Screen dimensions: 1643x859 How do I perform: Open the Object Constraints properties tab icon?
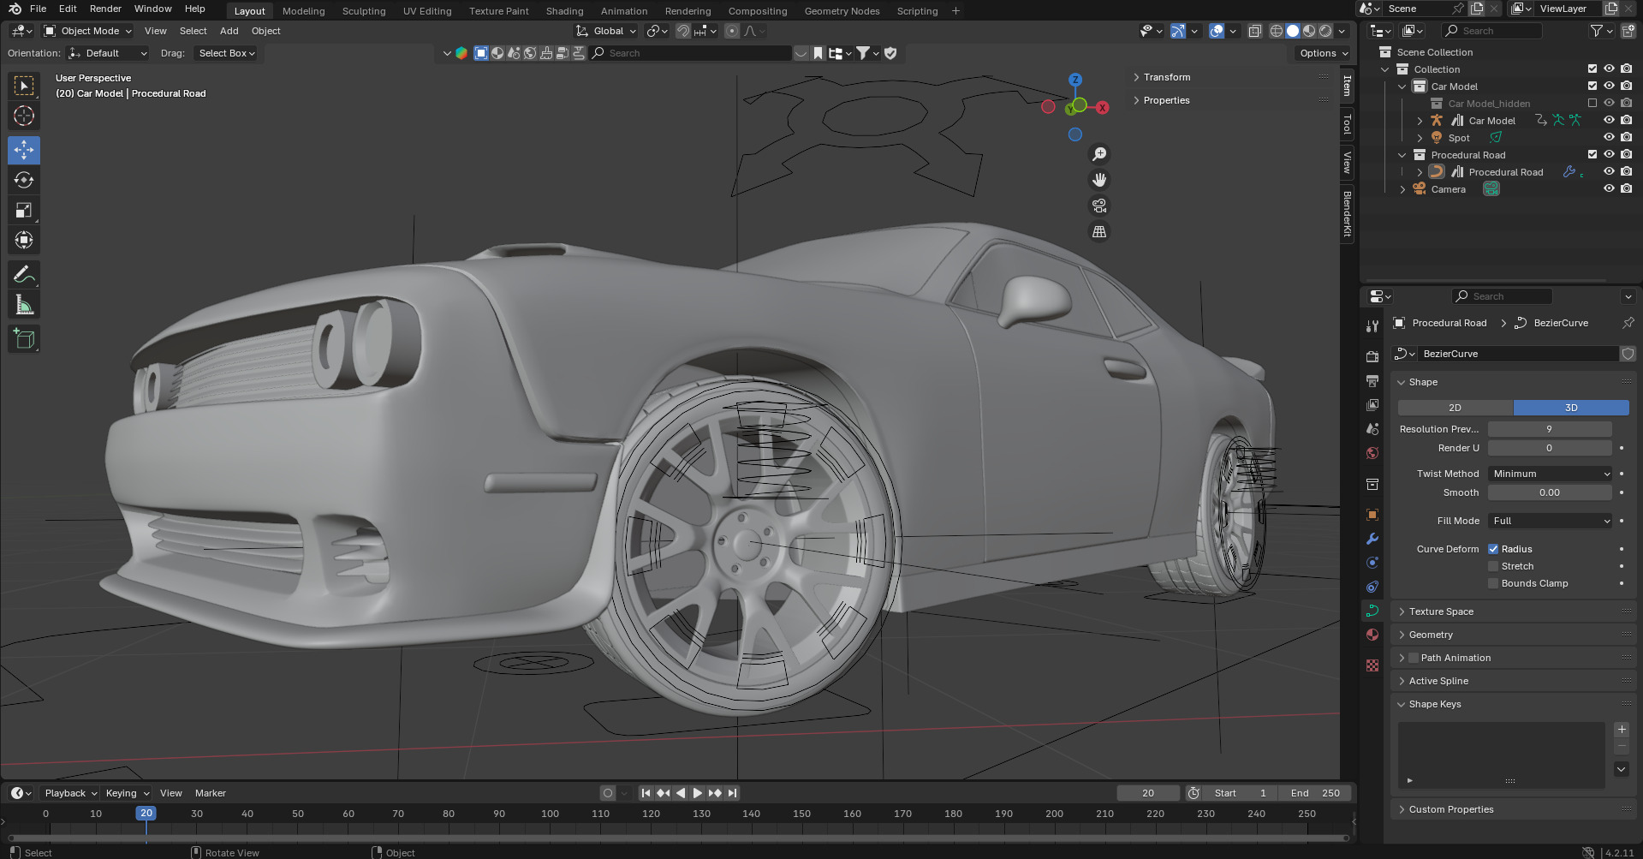(x=1372, y=587)
